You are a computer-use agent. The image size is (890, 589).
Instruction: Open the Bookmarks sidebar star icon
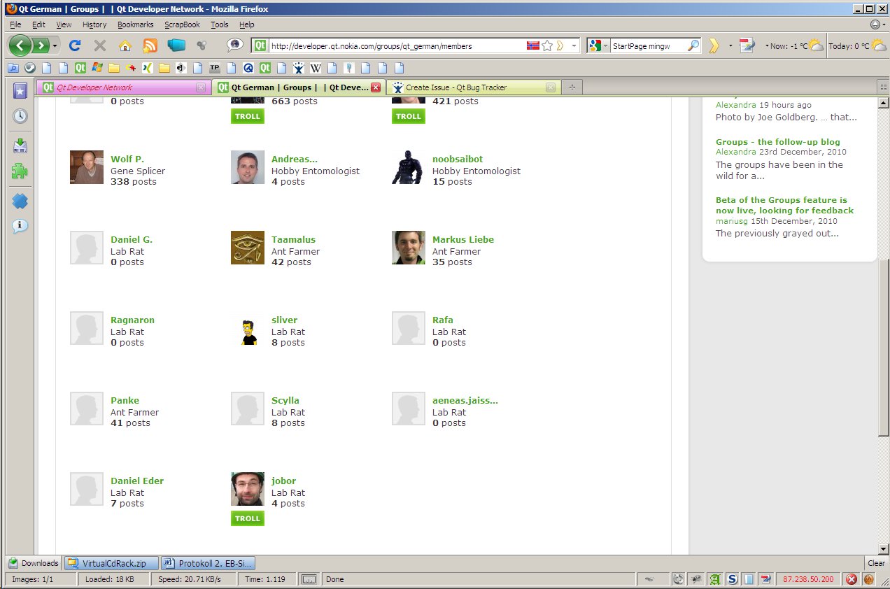(20, 90)
